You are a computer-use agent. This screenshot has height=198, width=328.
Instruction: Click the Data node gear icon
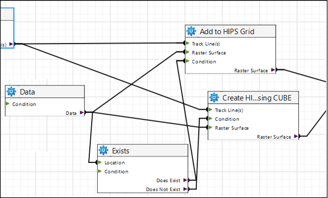11,92
